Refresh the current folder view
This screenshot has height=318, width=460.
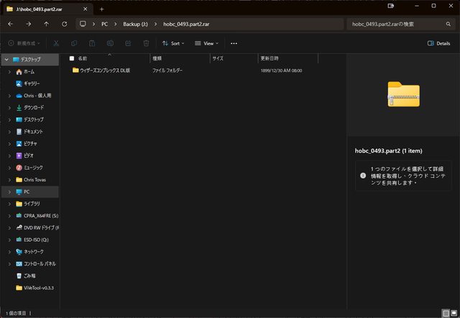click(65, 24)
